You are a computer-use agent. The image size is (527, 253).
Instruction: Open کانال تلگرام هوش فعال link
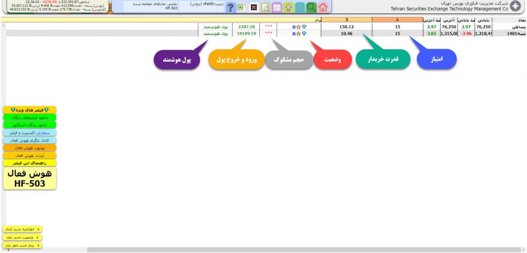30,141
